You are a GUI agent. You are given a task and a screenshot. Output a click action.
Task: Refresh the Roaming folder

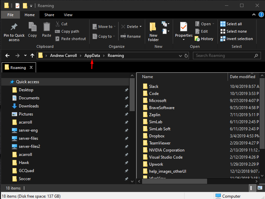[186, 56]
